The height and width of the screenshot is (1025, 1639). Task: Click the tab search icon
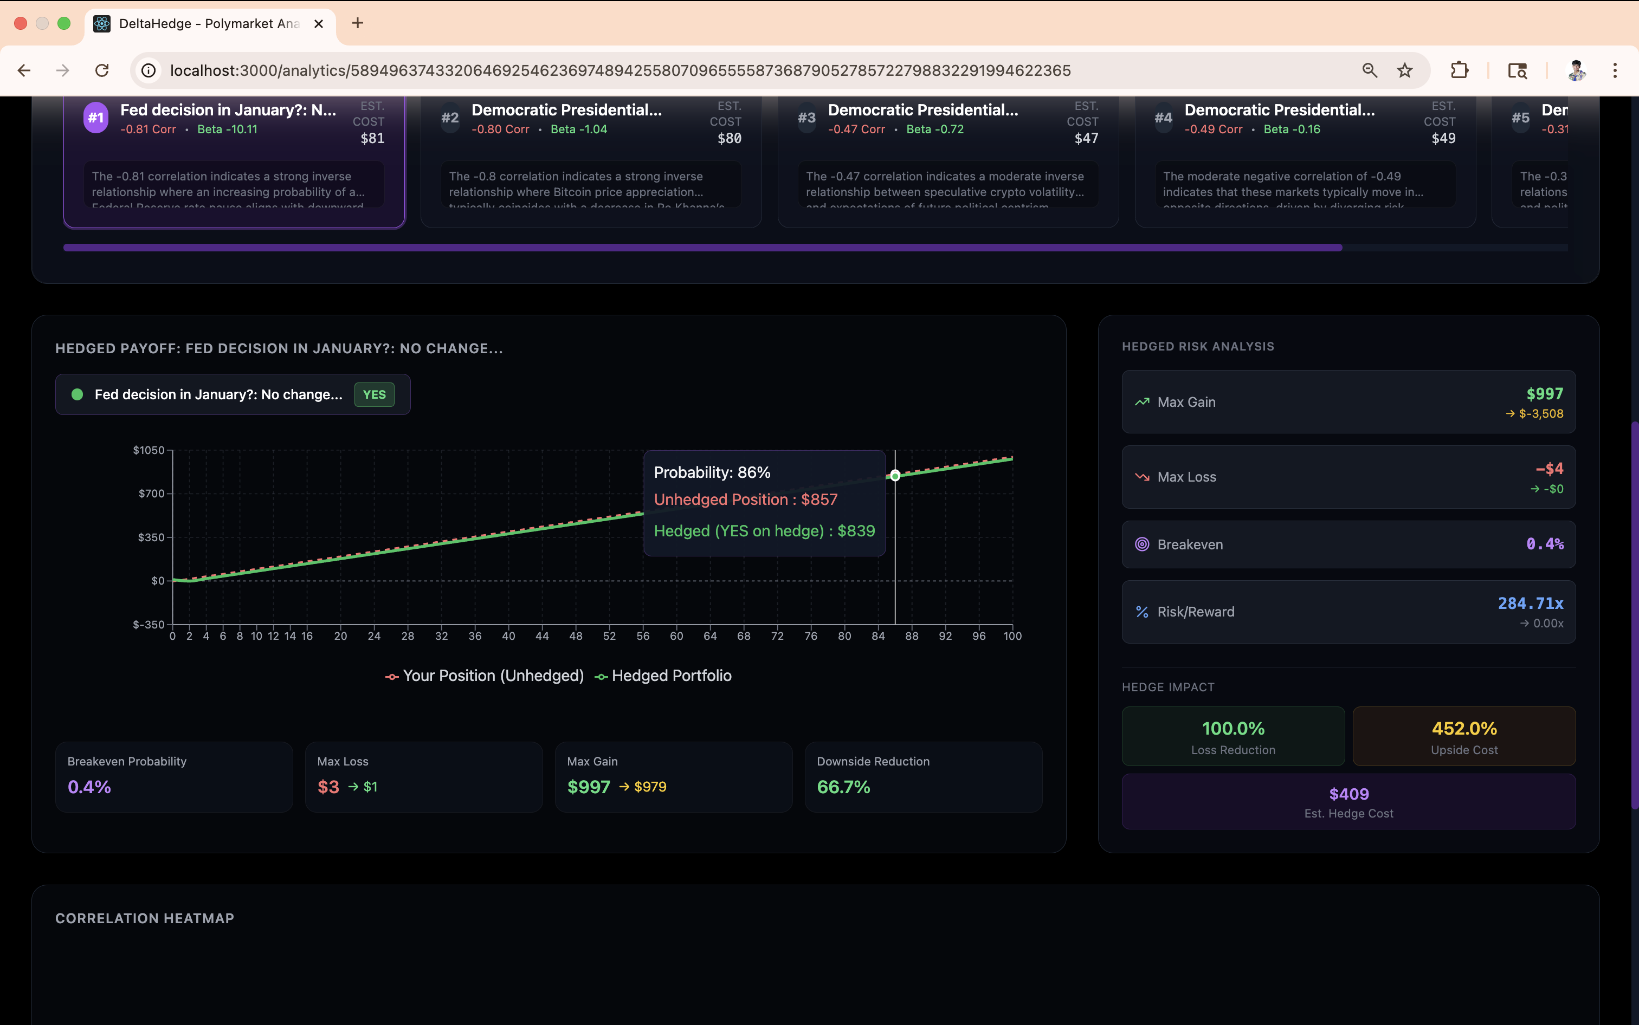coord(1517,70)
